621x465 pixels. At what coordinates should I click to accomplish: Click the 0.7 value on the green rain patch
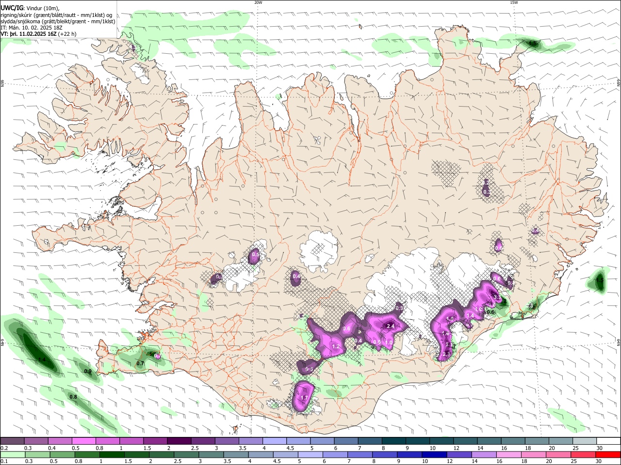(x=140, y=363)
